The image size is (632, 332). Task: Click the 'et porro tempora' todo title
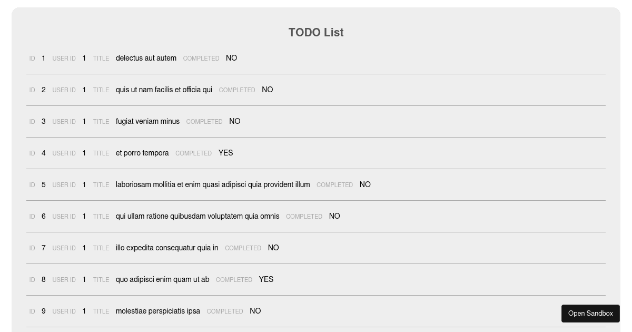pyautogui.click(x=142, y=153)
